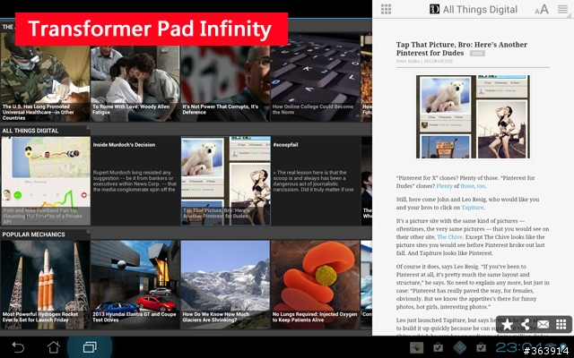Tap the 'Rupert Murdoch long resisted' summary text
The image size is (574, 358).
coord(135,181)
